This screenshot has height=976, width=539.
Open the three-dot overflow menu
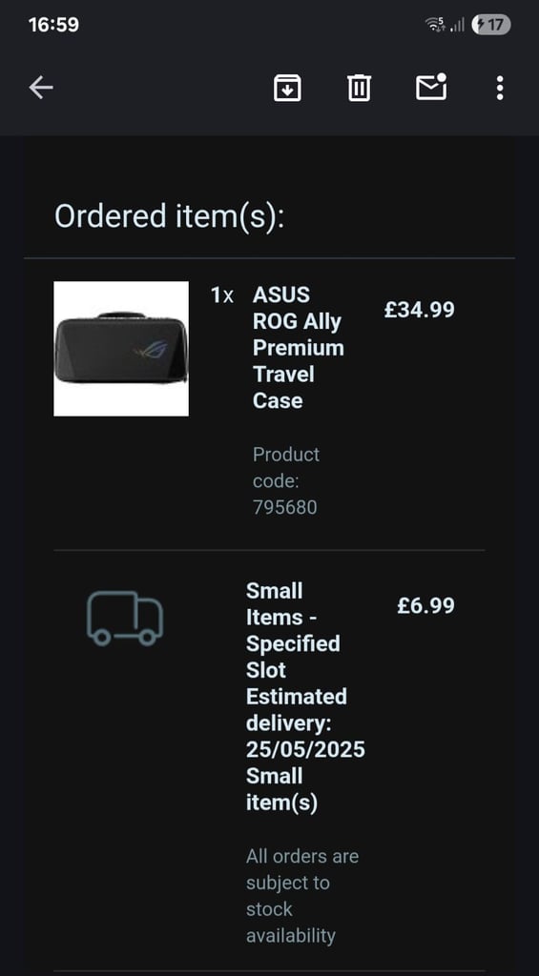[499, 88]
